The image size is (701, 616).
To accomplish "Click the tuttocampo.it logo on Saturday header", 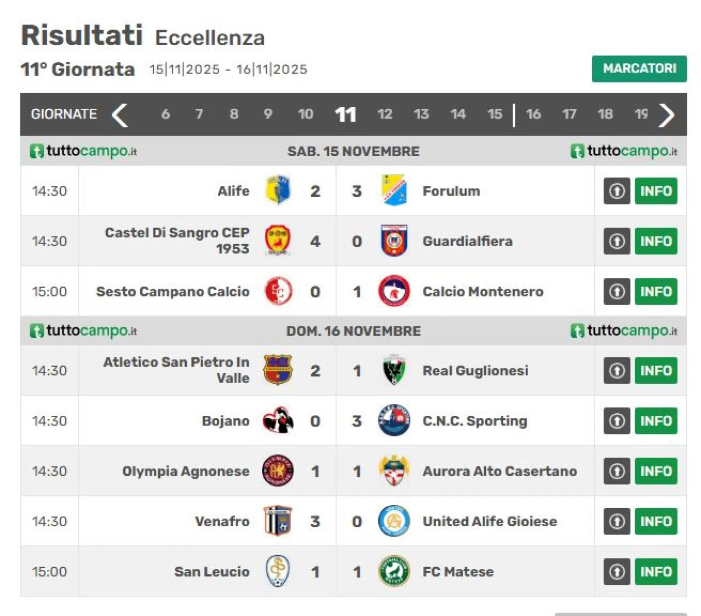I will click(x=83, y=151).
